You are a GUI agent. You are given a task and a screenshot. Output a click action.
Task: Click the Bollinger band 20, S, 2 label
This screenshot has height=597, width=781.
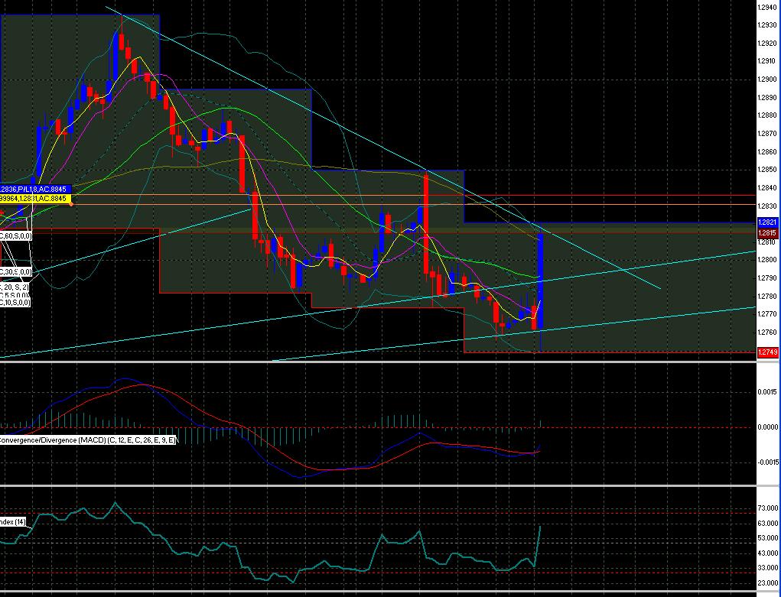click(15, 287)
